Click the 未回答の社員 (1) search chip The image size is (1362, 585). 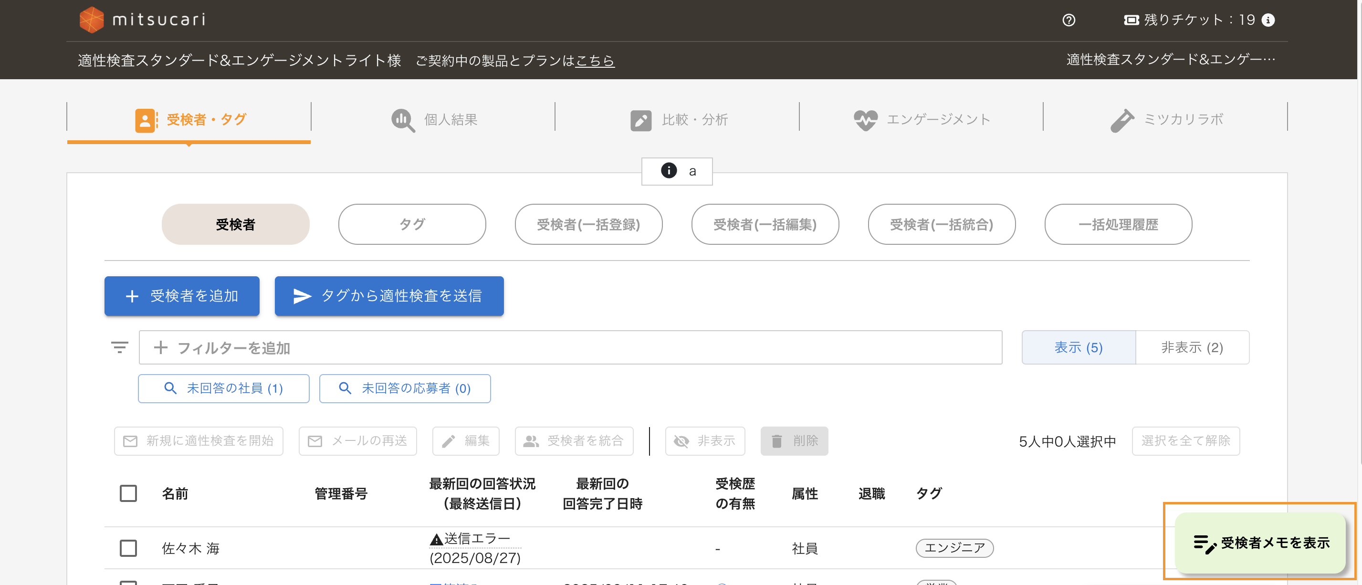224,388
